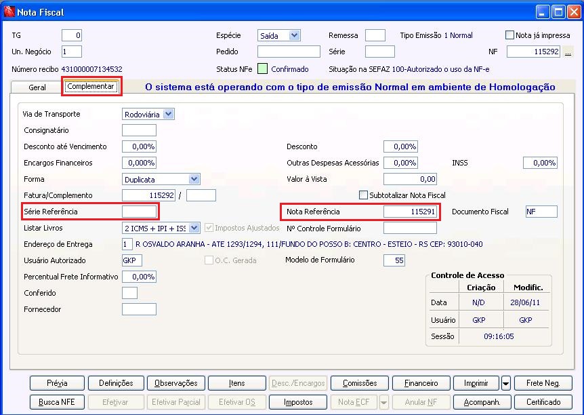Viewport: 584px width, 415px height.
Task: Open the Espécie dropdown
Action: pos(294,35)
